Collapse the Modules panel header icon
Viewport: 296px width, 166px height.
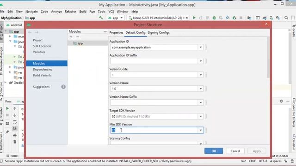(105, 31)
